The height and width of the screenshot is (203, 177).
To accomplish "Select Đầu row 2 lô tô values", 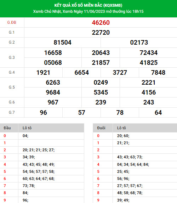I will coord(39,150).
